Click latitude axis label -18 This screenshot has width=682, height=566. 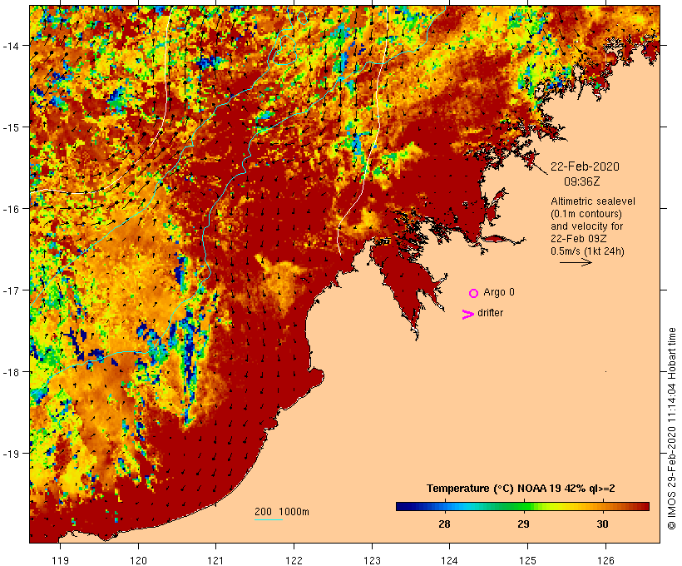coord(11,372)
